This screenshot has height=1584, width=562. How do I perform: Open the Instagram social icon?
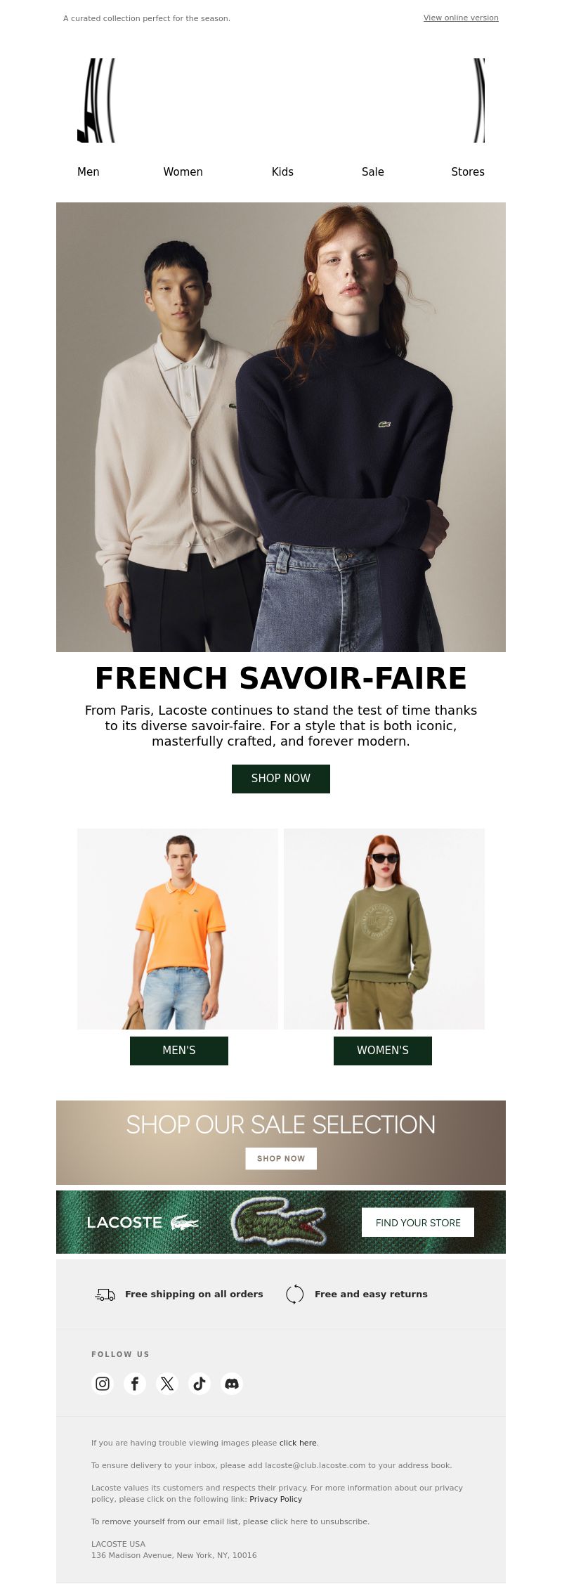tap(103, 1384)
